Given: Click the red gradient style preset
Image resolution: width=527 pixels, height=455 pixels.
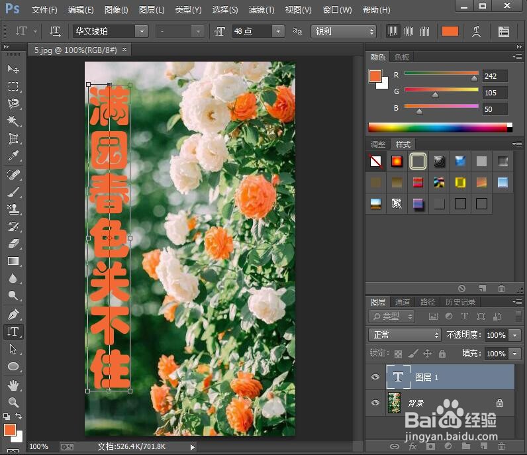Looking at the screenshot, I should (397, 162).
